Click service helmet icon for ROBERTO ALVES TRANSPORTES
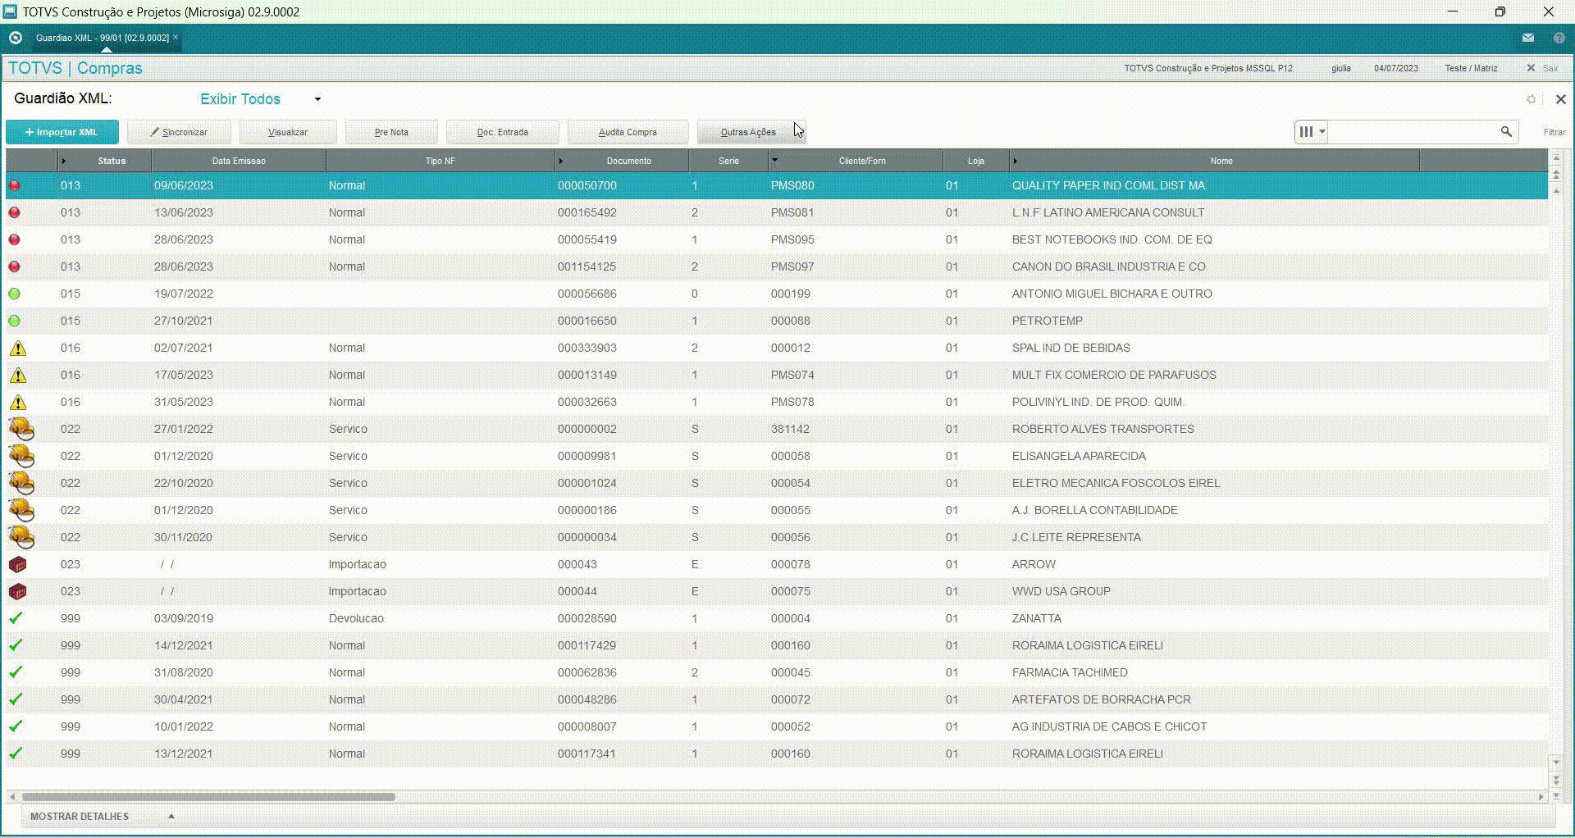This screenshot has height=838, width=1575. click(21, 429)
